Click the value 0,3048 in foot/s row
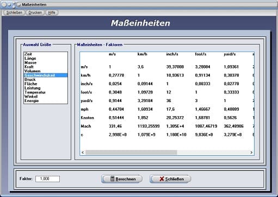 tap(115, 92)
